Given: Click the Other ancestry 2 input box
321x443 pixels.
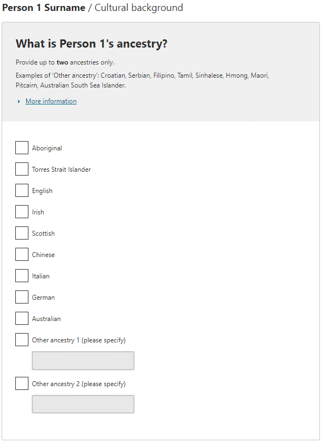Looking at the screenshot, I should click(x=83, y=404).
